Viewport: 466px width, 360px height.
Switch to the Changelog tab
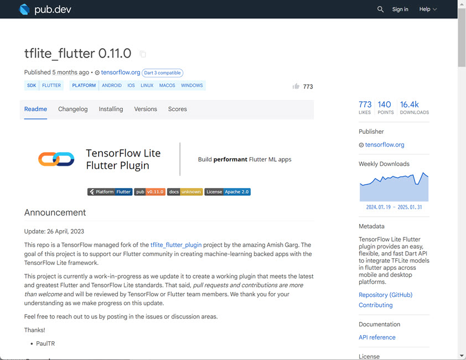(x=73, y=109)
